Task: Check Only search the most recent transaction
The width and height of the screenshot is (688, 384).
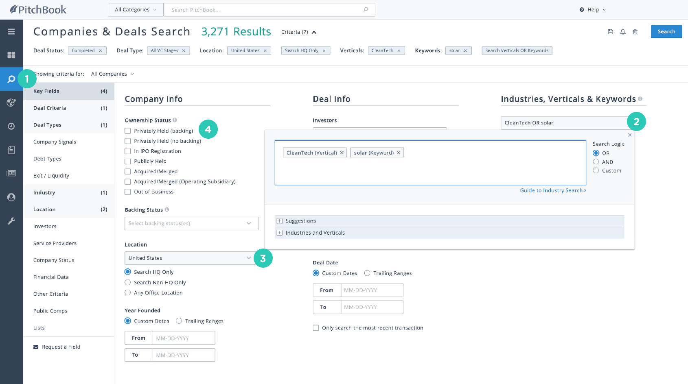Action: 316,328
